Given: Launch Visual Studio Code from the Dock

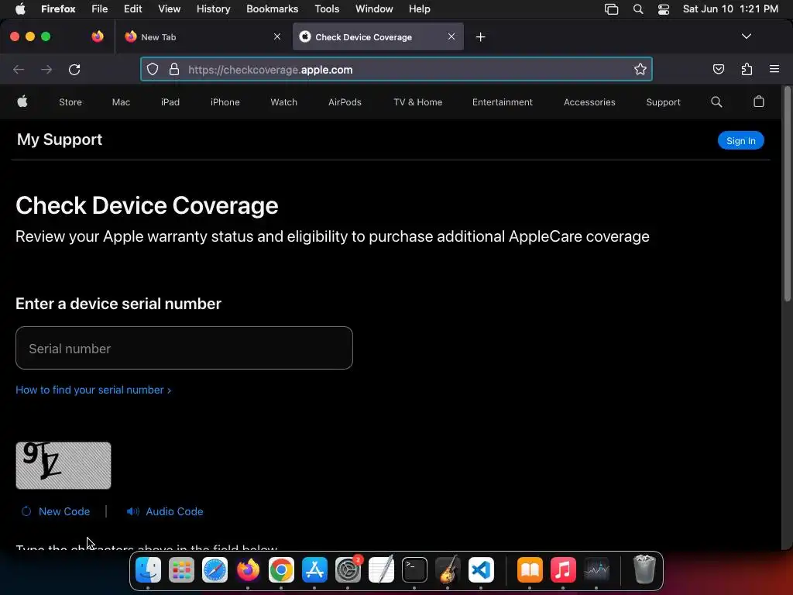Looking at the screenshot, I should [481, 569].
